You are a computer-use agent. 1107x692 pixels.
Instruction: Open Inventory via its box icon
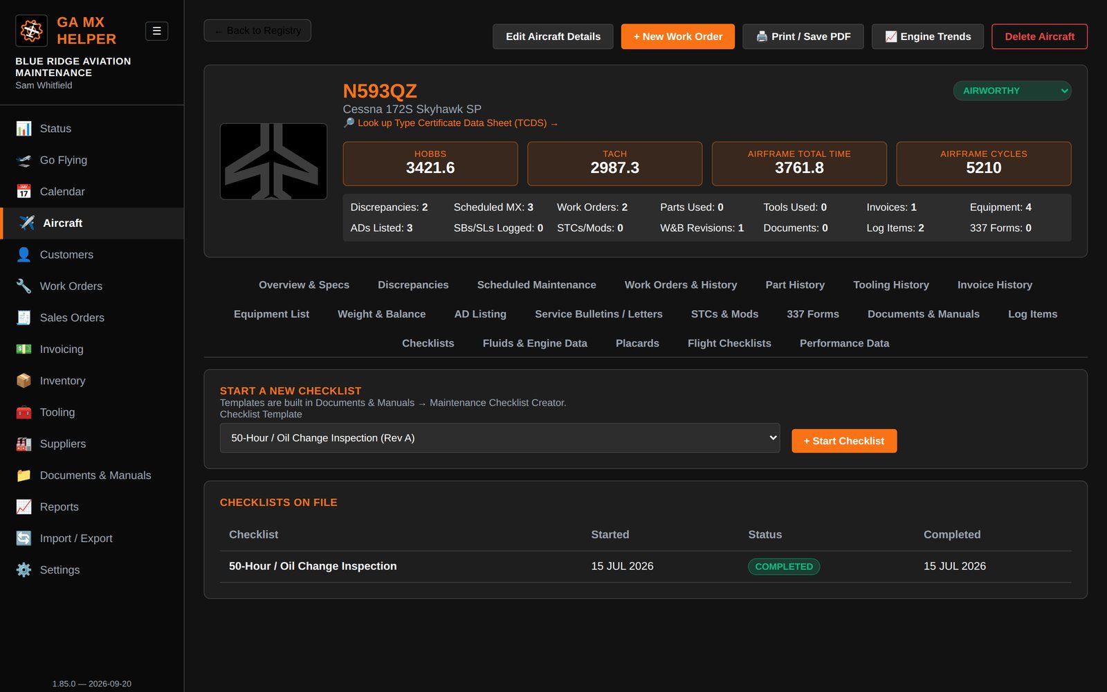click(x=24, y=381)
